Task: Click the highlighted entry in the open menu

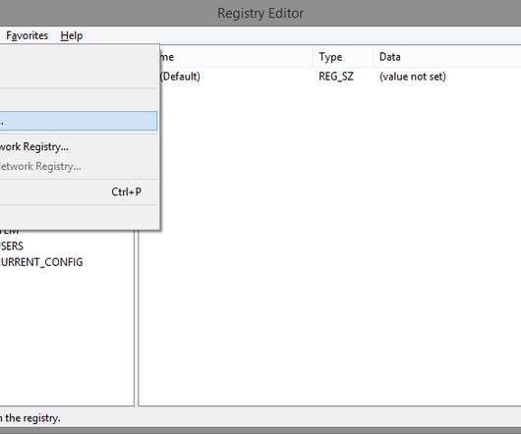Action: click(x=79, y=121)
